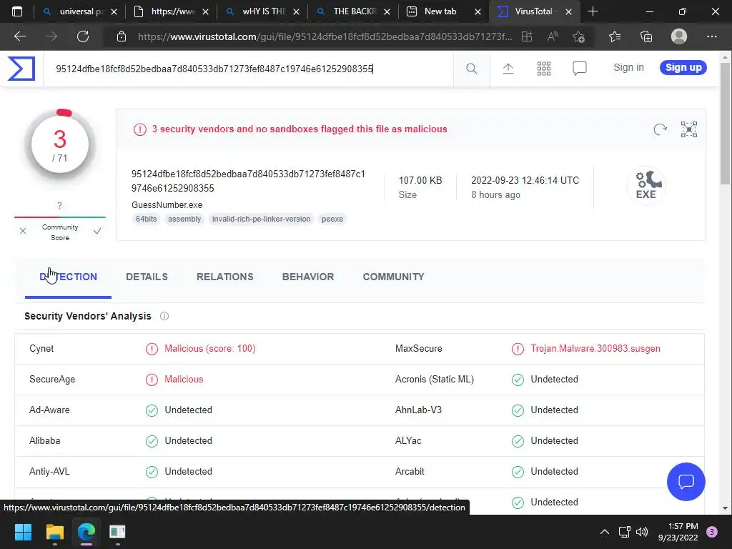Click the invalid-rich-pe-linker-version tag
The height and width of the screenshot is (549, 732).
click(x=261, y=219)
